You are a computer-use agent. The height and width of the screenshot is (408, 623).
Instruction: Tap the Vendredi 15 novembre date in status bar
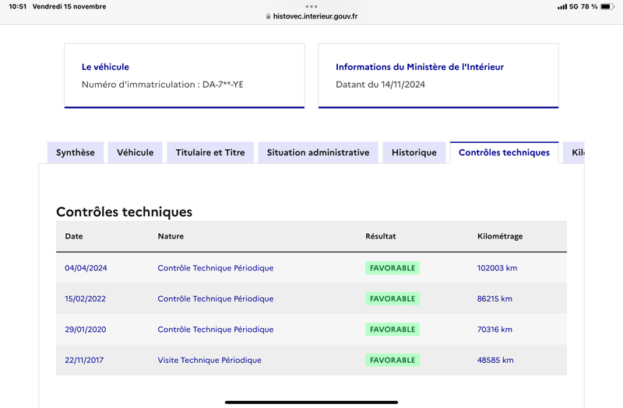pos(69,6)
